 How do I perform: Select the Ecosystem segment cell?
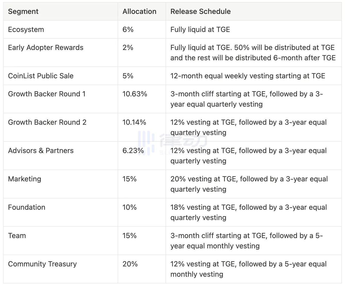[x=26, y=30]
